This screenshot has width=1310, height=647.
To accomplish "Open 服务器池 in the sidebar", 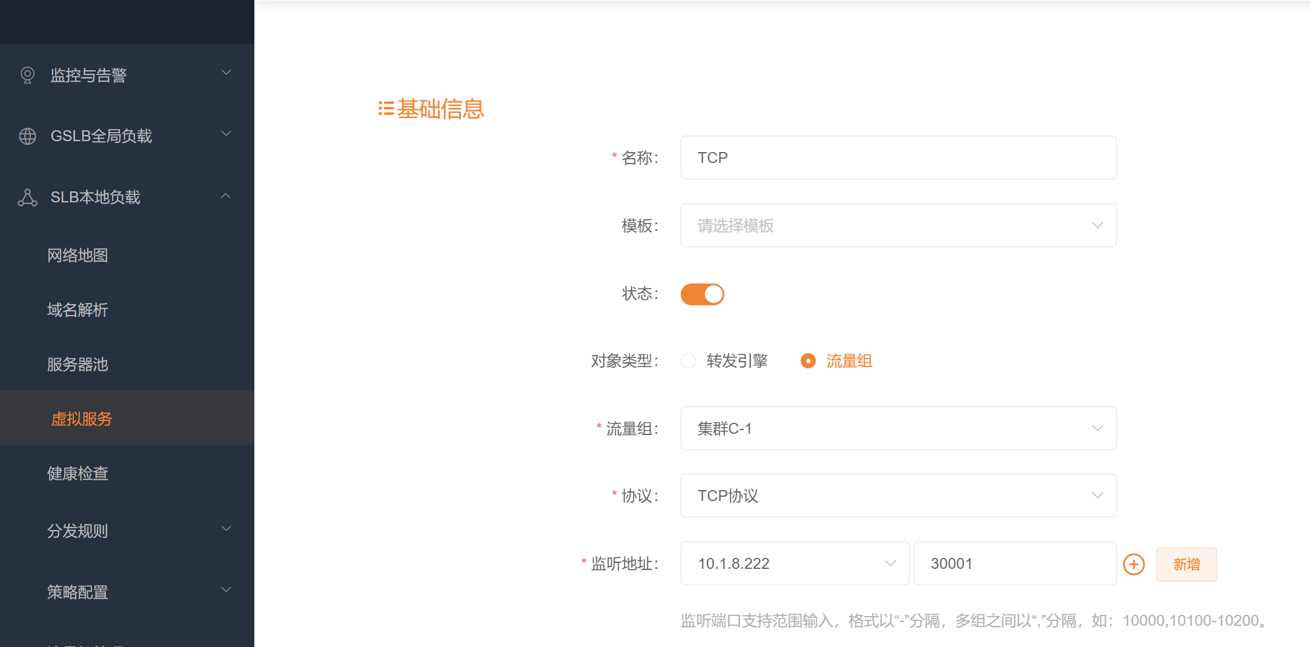I will [x=78, y=364].
